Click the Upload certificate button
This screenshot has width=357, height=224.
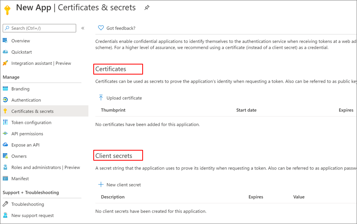tap(120, 98)
